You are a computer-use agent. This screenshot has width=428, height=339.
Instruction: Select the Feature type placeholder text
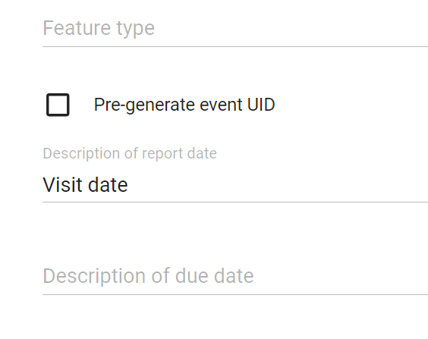(99, 28)
